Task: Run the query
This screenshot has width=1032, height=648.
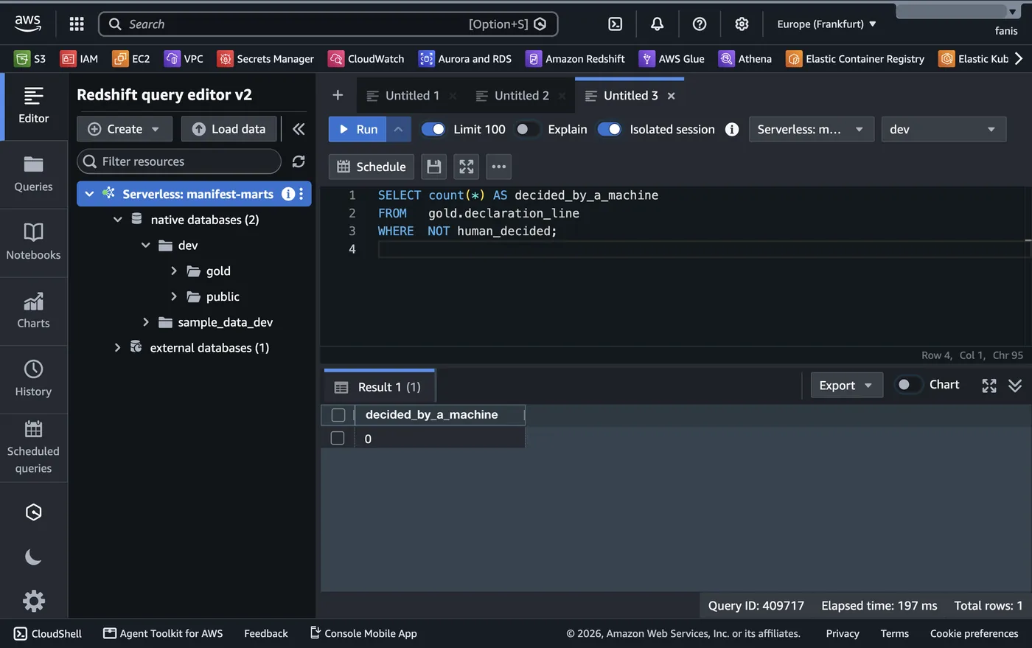Action: point(358,129)
